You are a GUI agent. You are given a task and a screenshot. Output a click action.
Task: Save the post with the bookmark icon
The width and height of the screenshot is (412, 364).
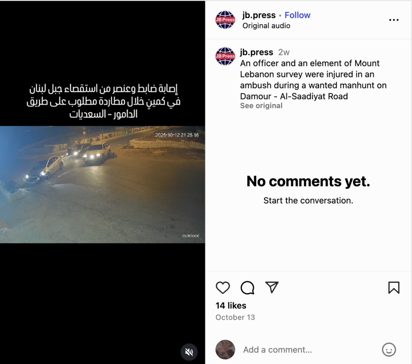[x=393, y=287]
